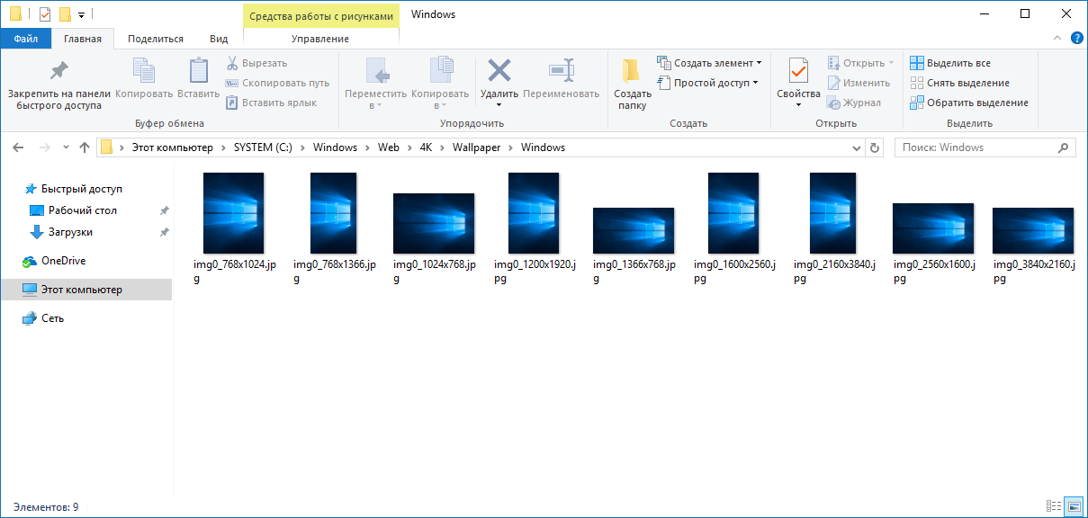Screen dimensions: 1088x518
Task: Open Свойства using the checkmark icon
Action: (x=799, y=70)
